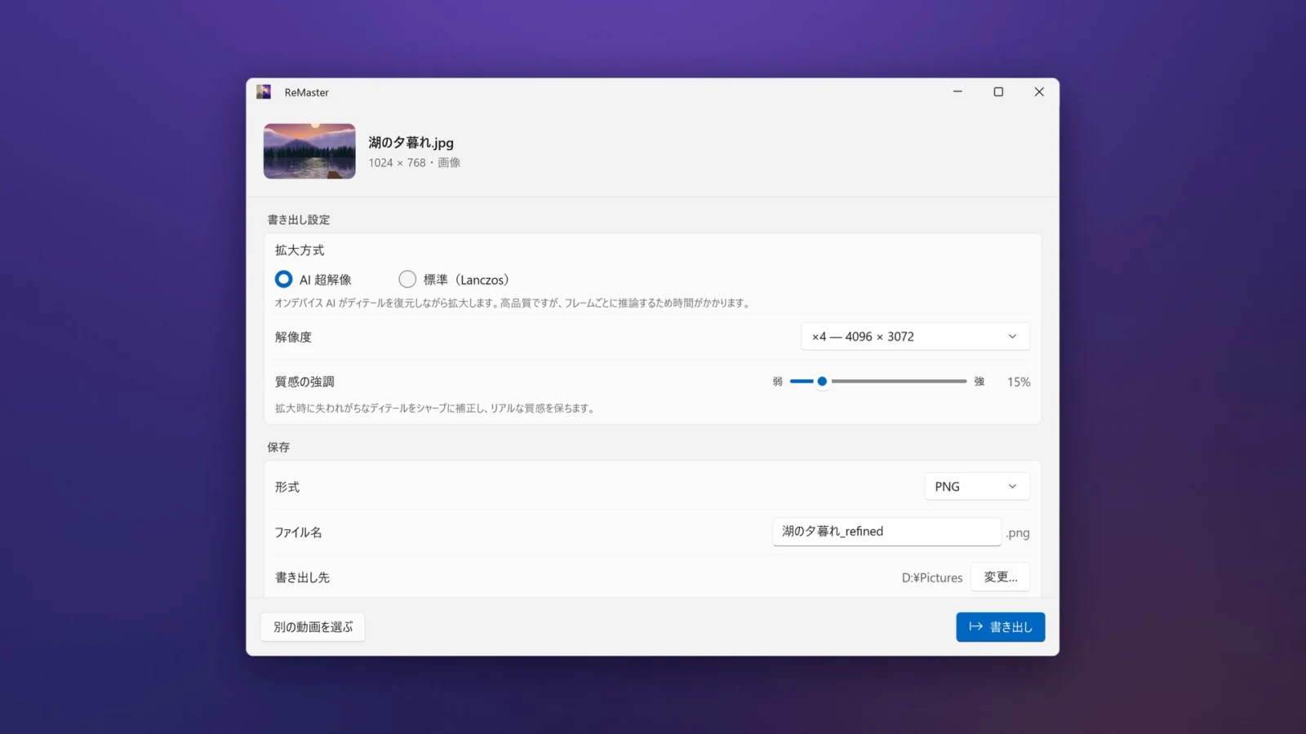
Task: Click the 弱 label beside the slider
Action: pos(778,382)
